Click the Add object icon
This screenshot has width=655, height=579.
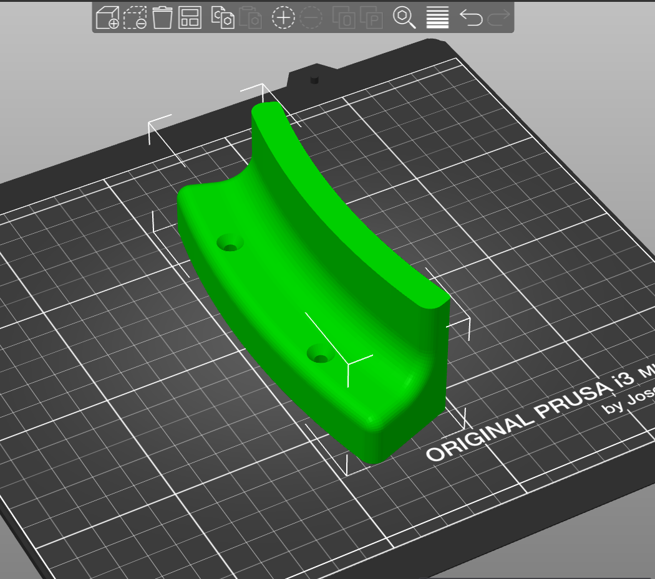click(107, 17)
